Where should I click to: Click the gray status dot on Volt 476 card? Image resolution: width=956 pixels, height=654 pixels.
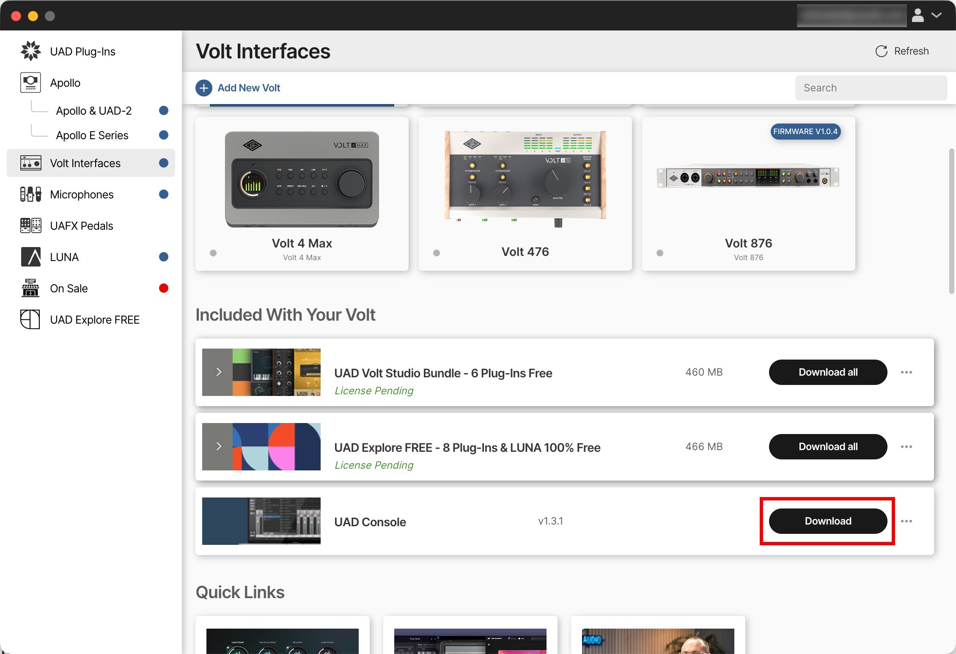pos(437,253)
